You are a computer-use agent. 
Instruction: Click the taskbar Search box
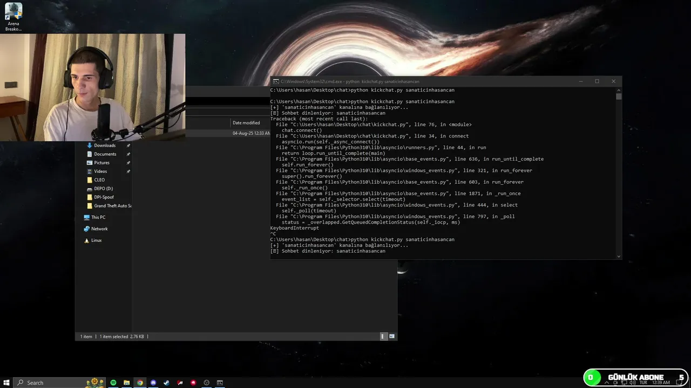(x=59, y=383)
